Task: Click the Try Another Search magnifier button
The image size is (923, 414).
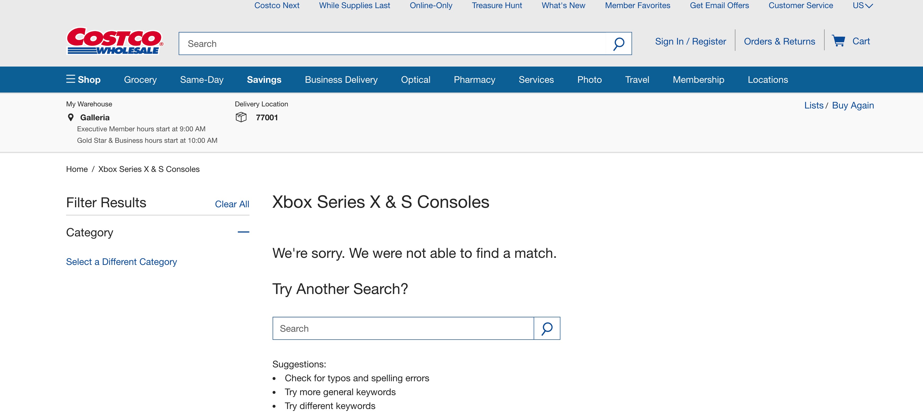Action: point(547,329)
